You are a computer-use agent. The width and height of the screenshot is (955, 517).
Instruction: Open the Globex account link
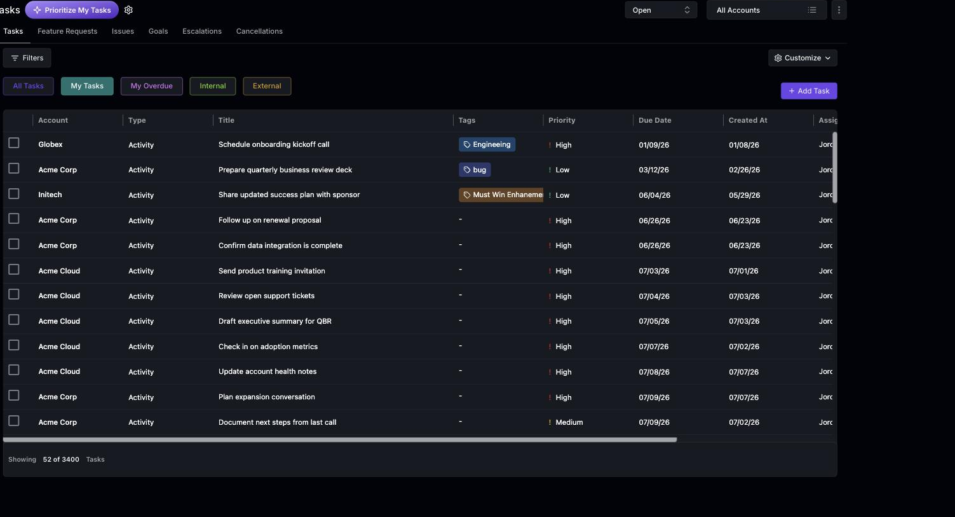50,144
